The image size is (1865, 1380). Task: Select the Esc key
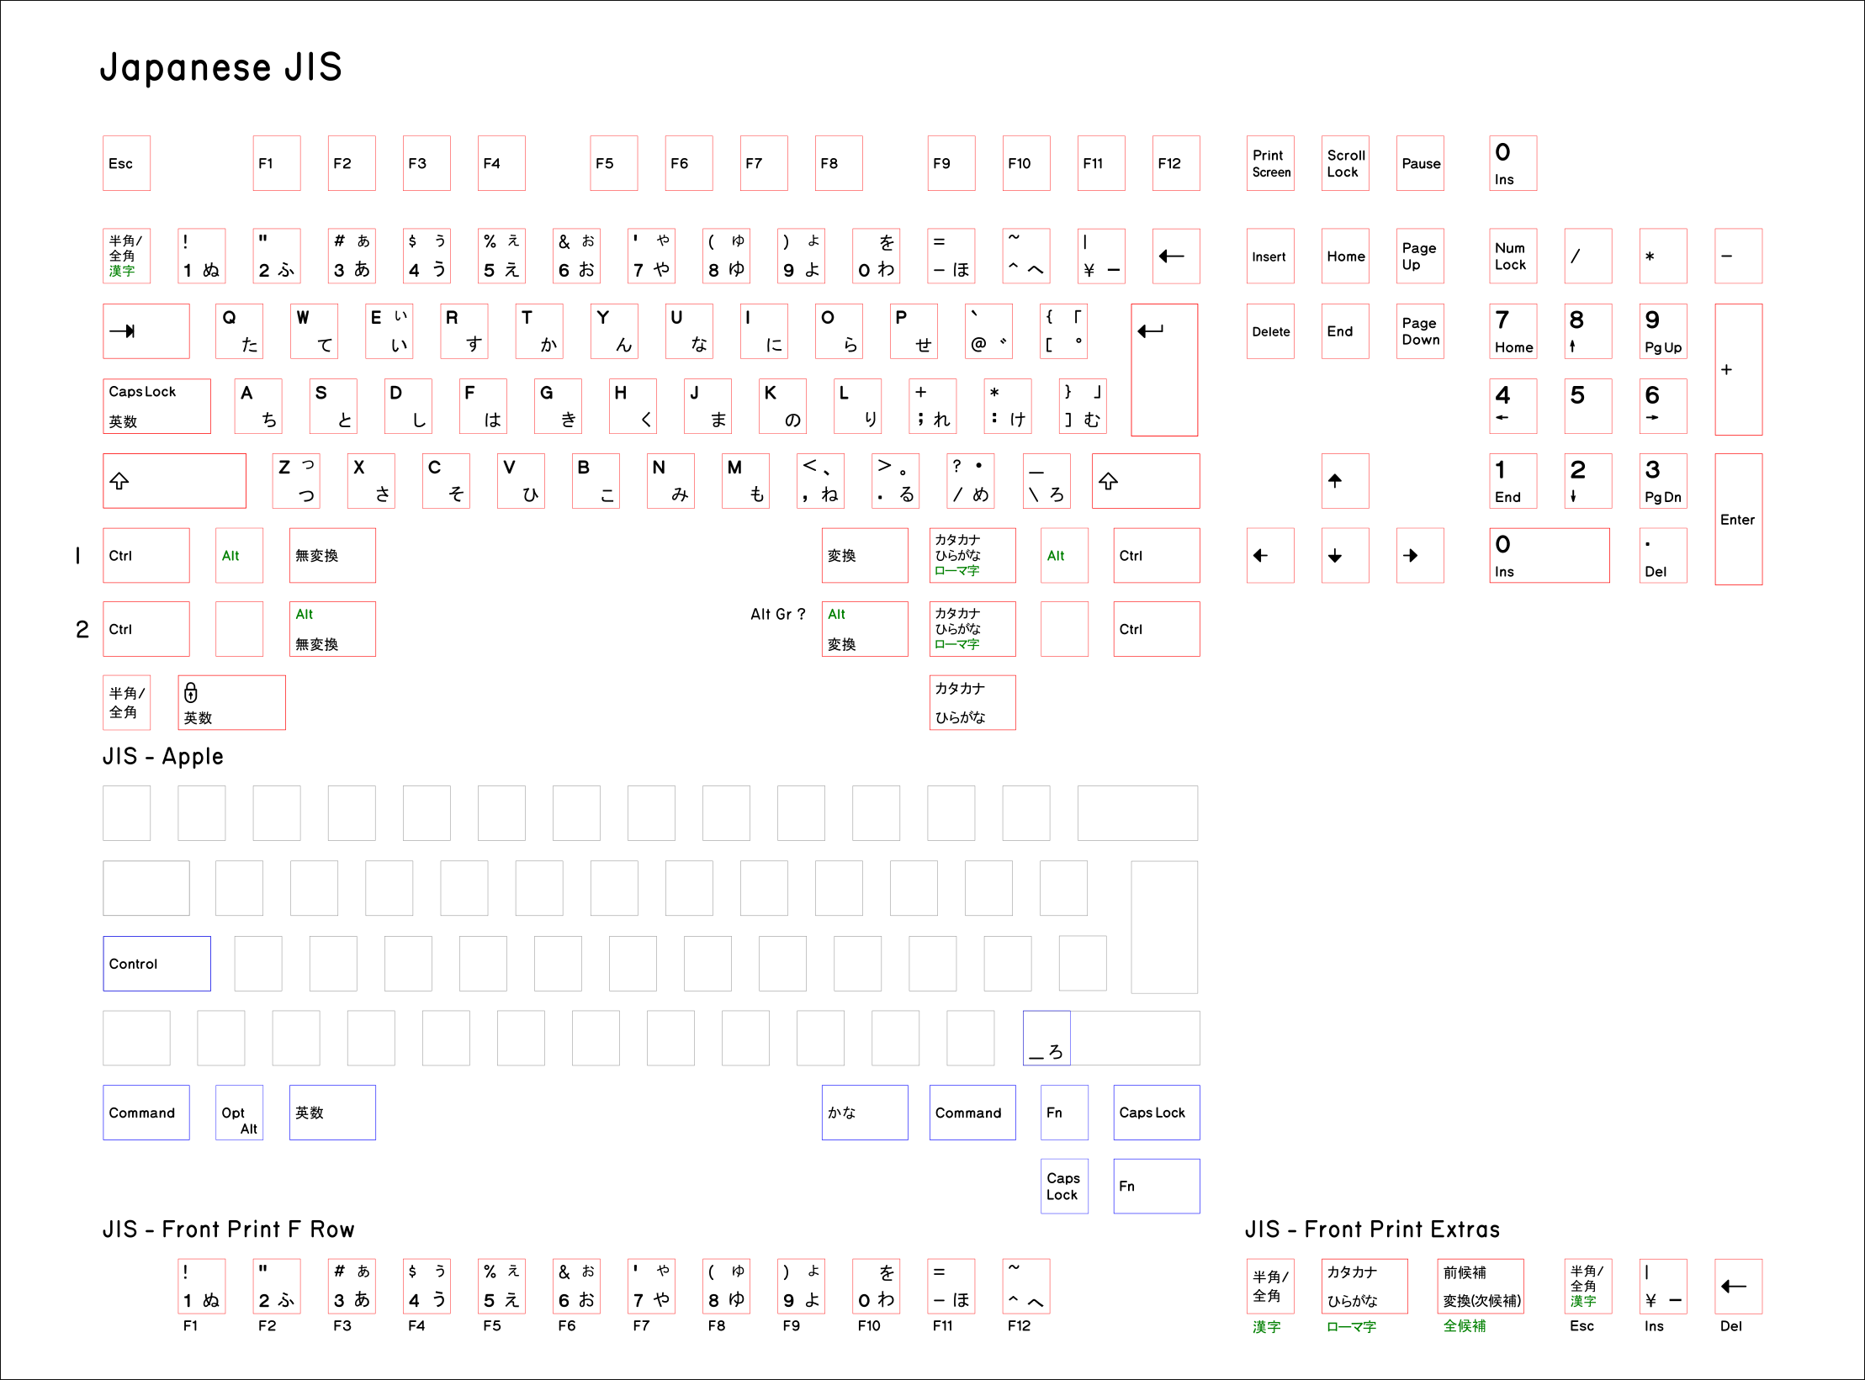point(125,163)
